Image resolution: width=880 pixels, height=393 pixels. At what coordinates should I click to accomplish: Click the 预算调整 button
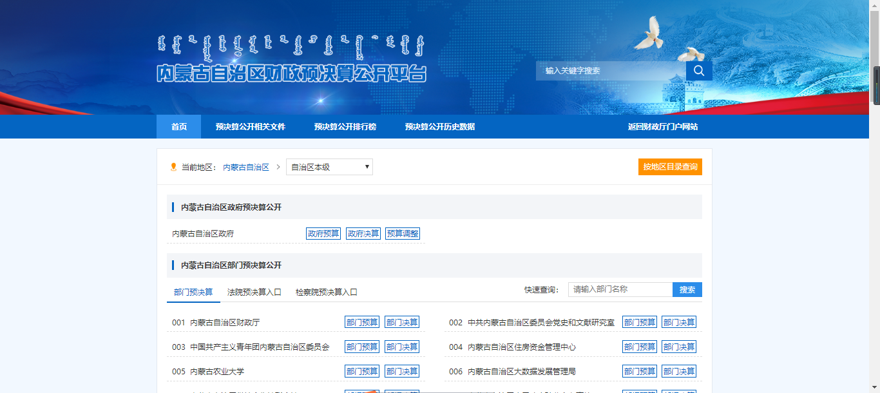pos(403,234)
